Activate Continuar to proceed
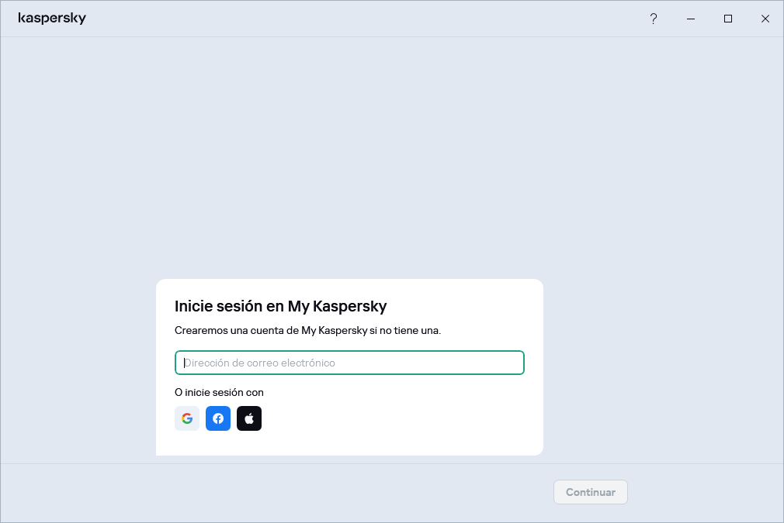Image resolution: width=784 pixels, height=523 pixels. (x=590, y=492)
